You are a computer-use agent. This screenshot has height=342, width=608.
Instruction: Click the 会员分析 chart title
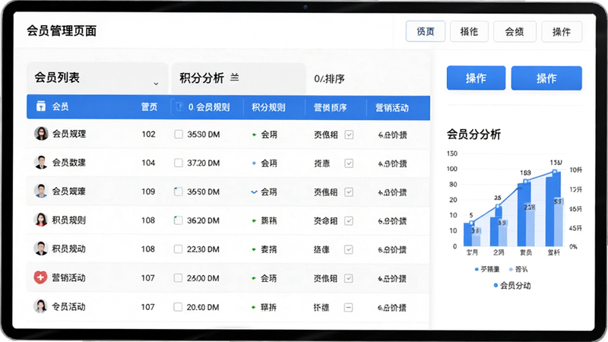[x=473, y=135]
